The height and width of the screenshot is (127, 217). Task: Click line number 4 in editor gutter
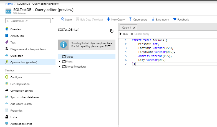point(126,52)
